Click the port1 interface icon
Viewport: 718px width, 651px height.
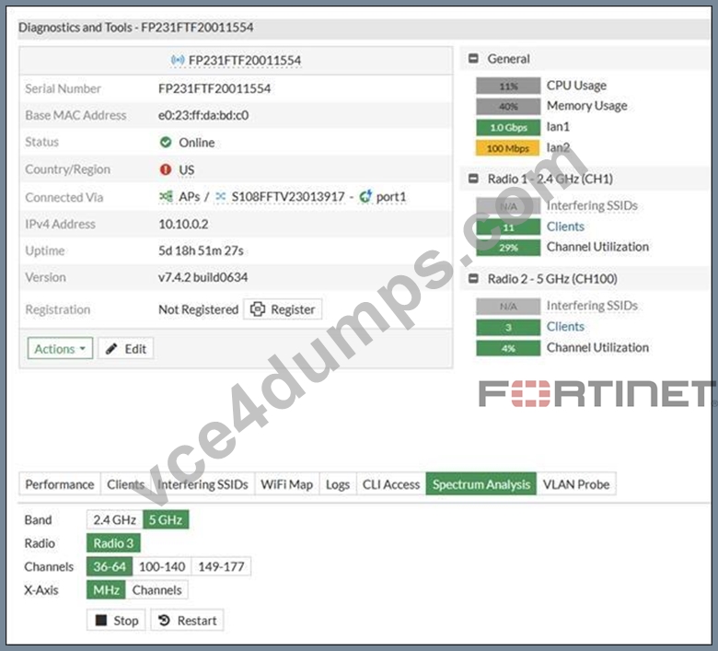365,196
